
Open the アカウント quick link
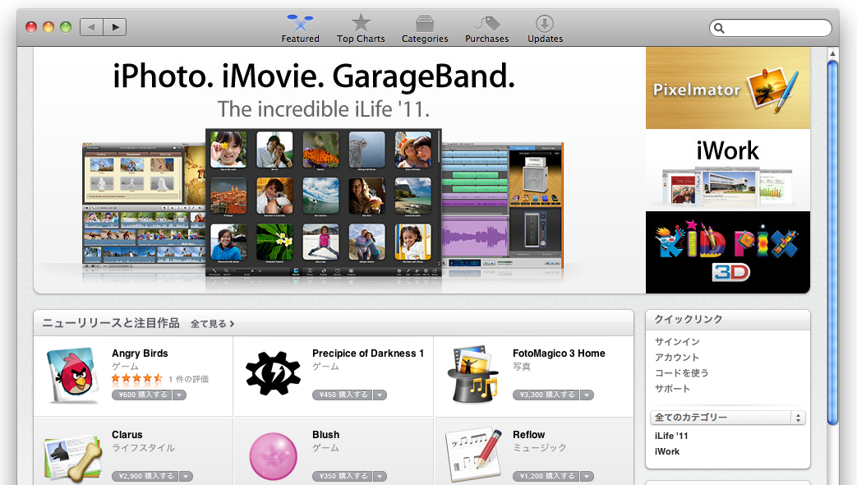click(676, 358)
